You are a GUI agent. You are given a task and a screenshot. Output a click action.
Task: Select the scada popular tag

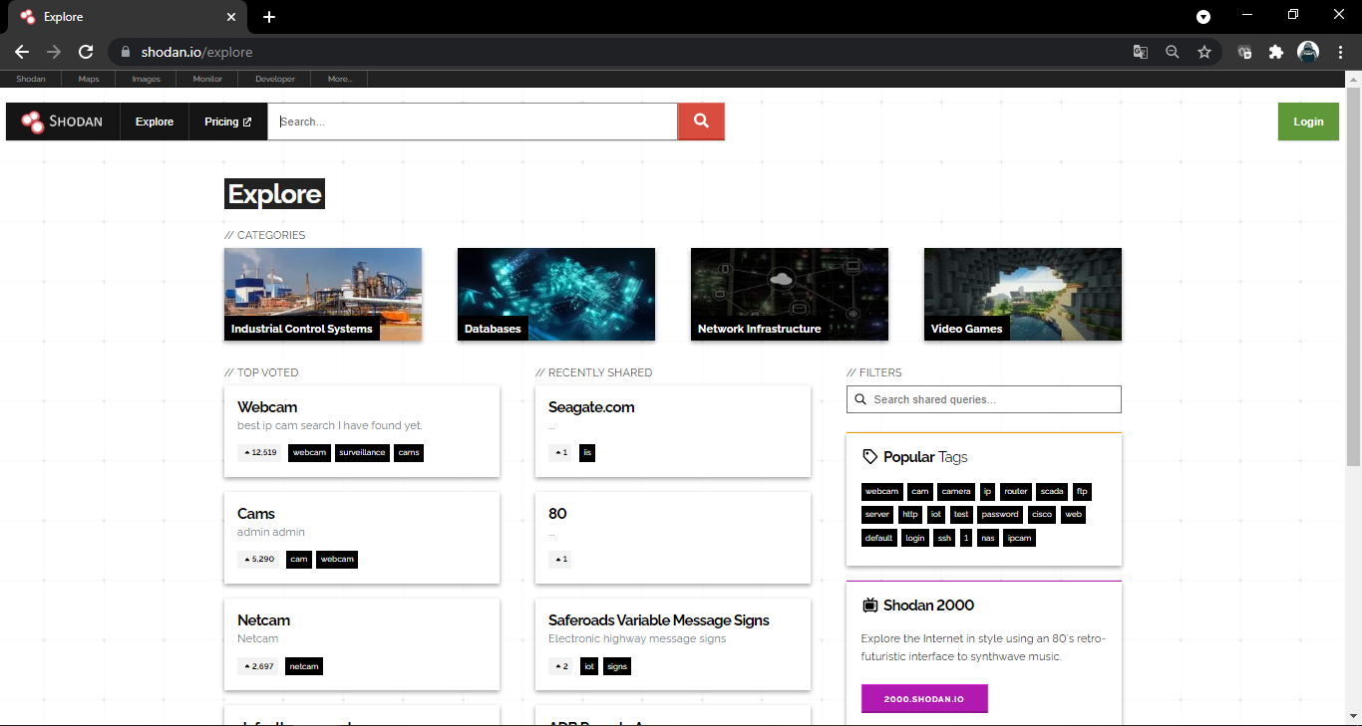tap(1052, 491)
